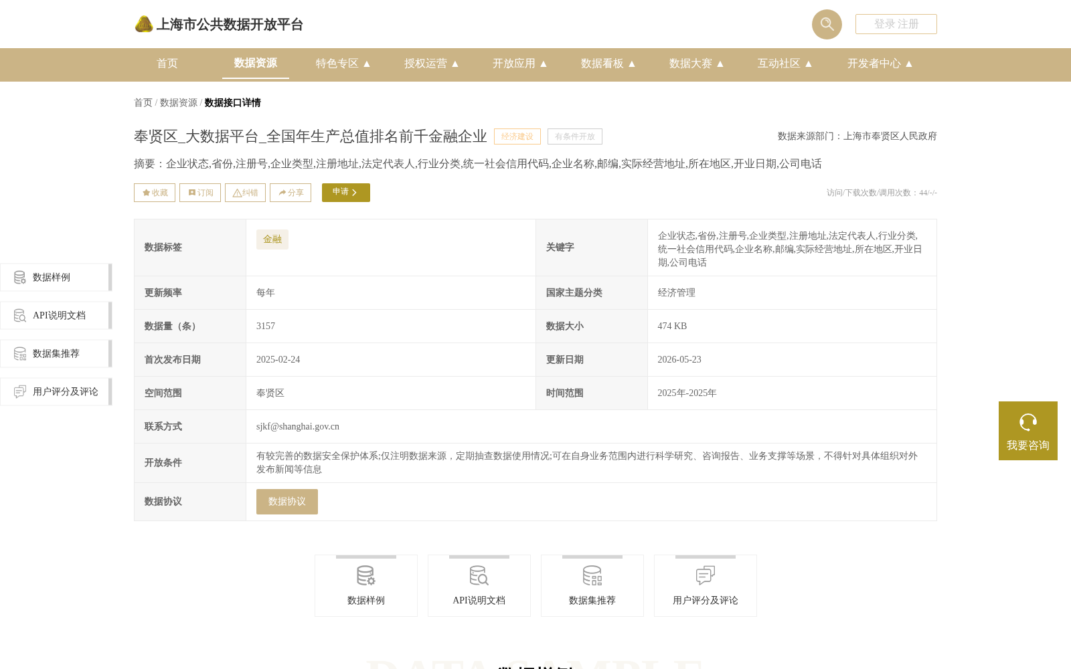This screenshot has width=1071, height=669.
Task: Open the 数据协议 button
Action: point(287,502)
